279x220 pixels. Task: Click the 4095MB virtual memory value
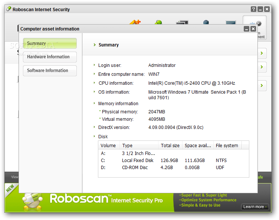(157, 119)
